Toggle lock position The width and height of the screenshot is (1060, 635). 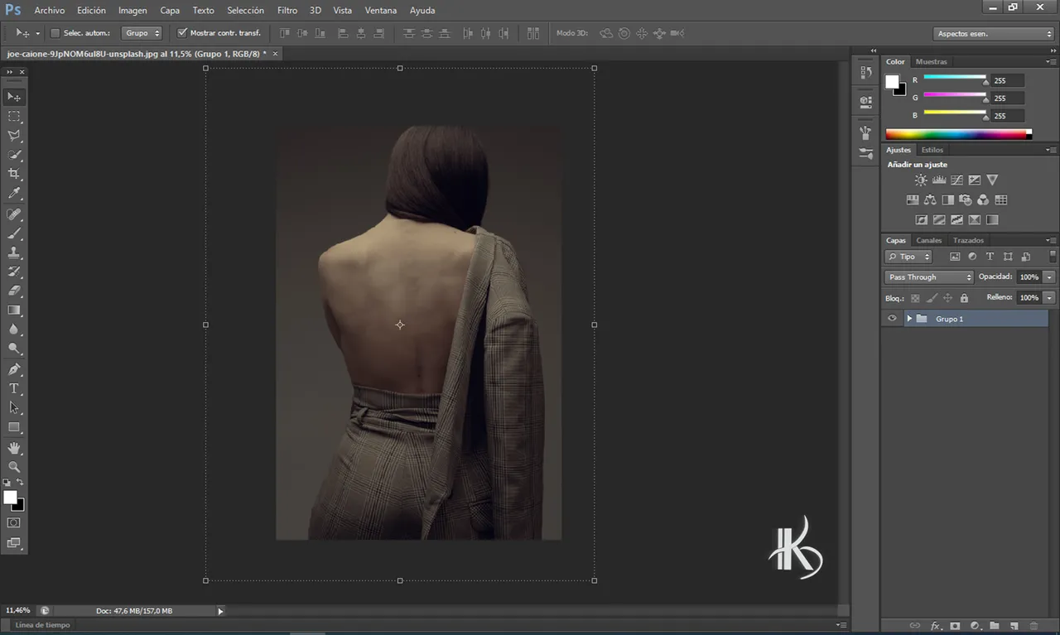[948, 298]
